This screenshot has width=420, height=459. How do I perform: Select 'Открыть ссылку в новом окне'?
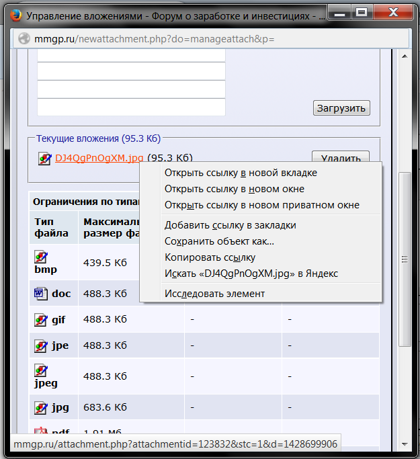[234, 189]
